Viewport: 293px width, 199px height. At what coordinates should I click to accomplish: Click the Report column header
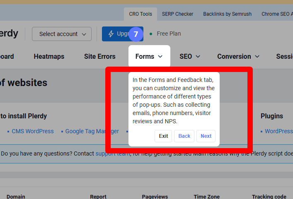coord(98,197)
